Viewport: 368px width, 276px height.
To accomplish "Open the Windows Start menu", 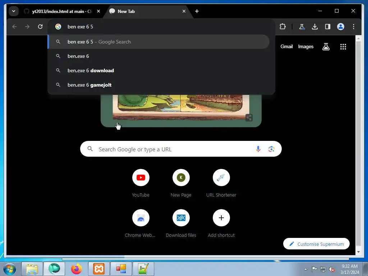I will (x=10, y=269).
